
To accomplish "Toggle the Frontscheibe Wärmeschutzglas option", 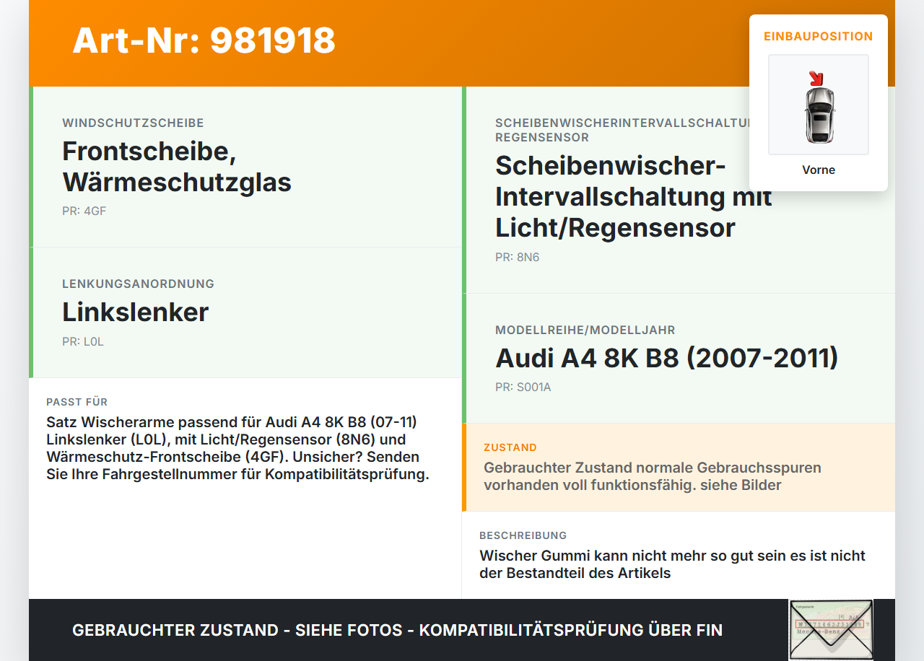I will click(x=177, y=166).
